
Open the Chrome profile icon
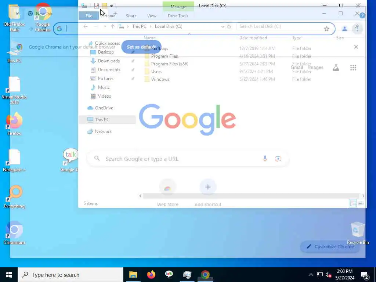coord(344,29)
